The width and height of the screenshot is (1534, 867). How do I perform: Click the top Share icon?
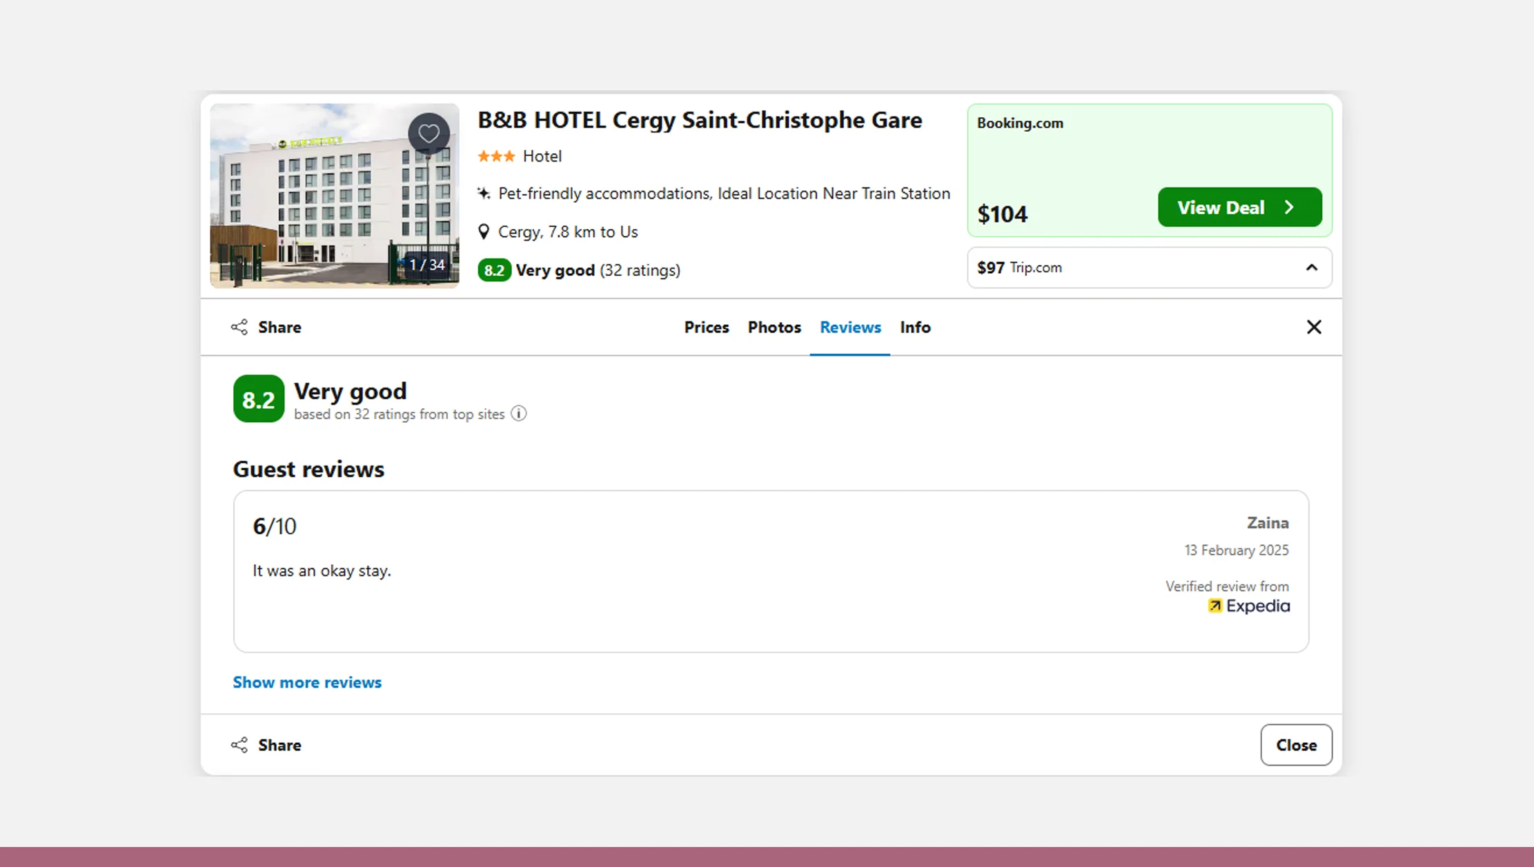click(239, 327)
